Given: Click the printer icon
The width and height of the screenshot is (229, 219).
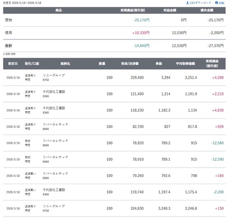Looking at the screenshot, I should click(216, 3).
